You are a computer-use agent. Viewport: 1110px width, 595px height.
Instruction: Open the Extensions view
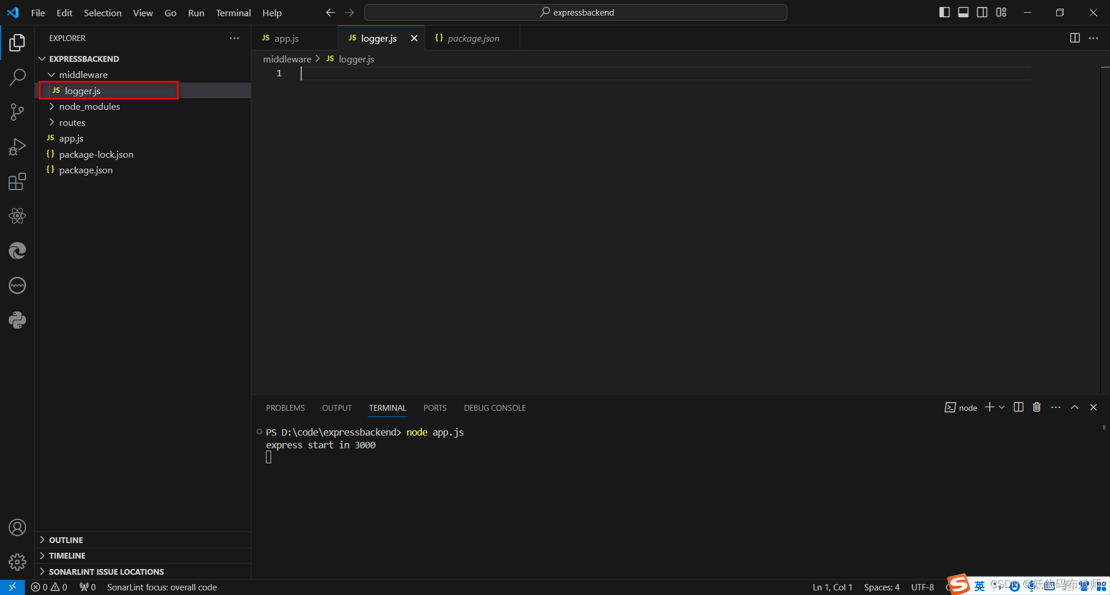[17, 181]
